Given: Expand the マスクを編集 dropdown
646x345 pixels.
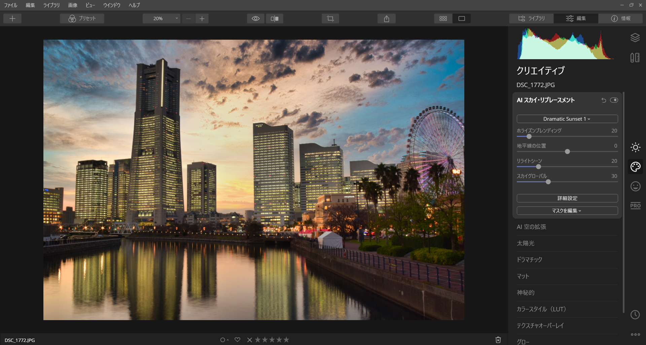Looking at the screenshot, I should pyautogui.click(x=567, y=211).
